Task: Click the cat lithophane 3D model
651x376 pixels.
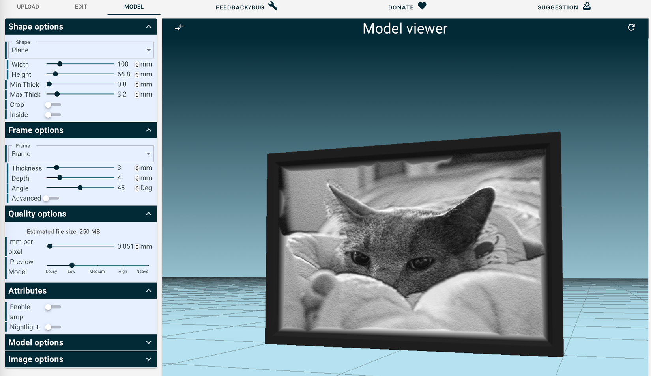Action: tap(414, 244)
